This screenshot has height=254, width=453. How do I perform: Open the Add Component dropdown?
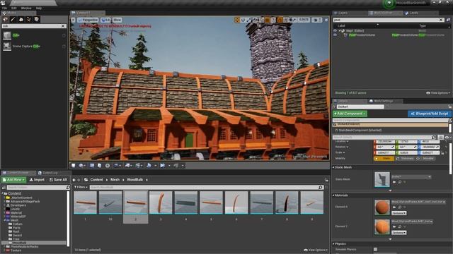point(350,114)
